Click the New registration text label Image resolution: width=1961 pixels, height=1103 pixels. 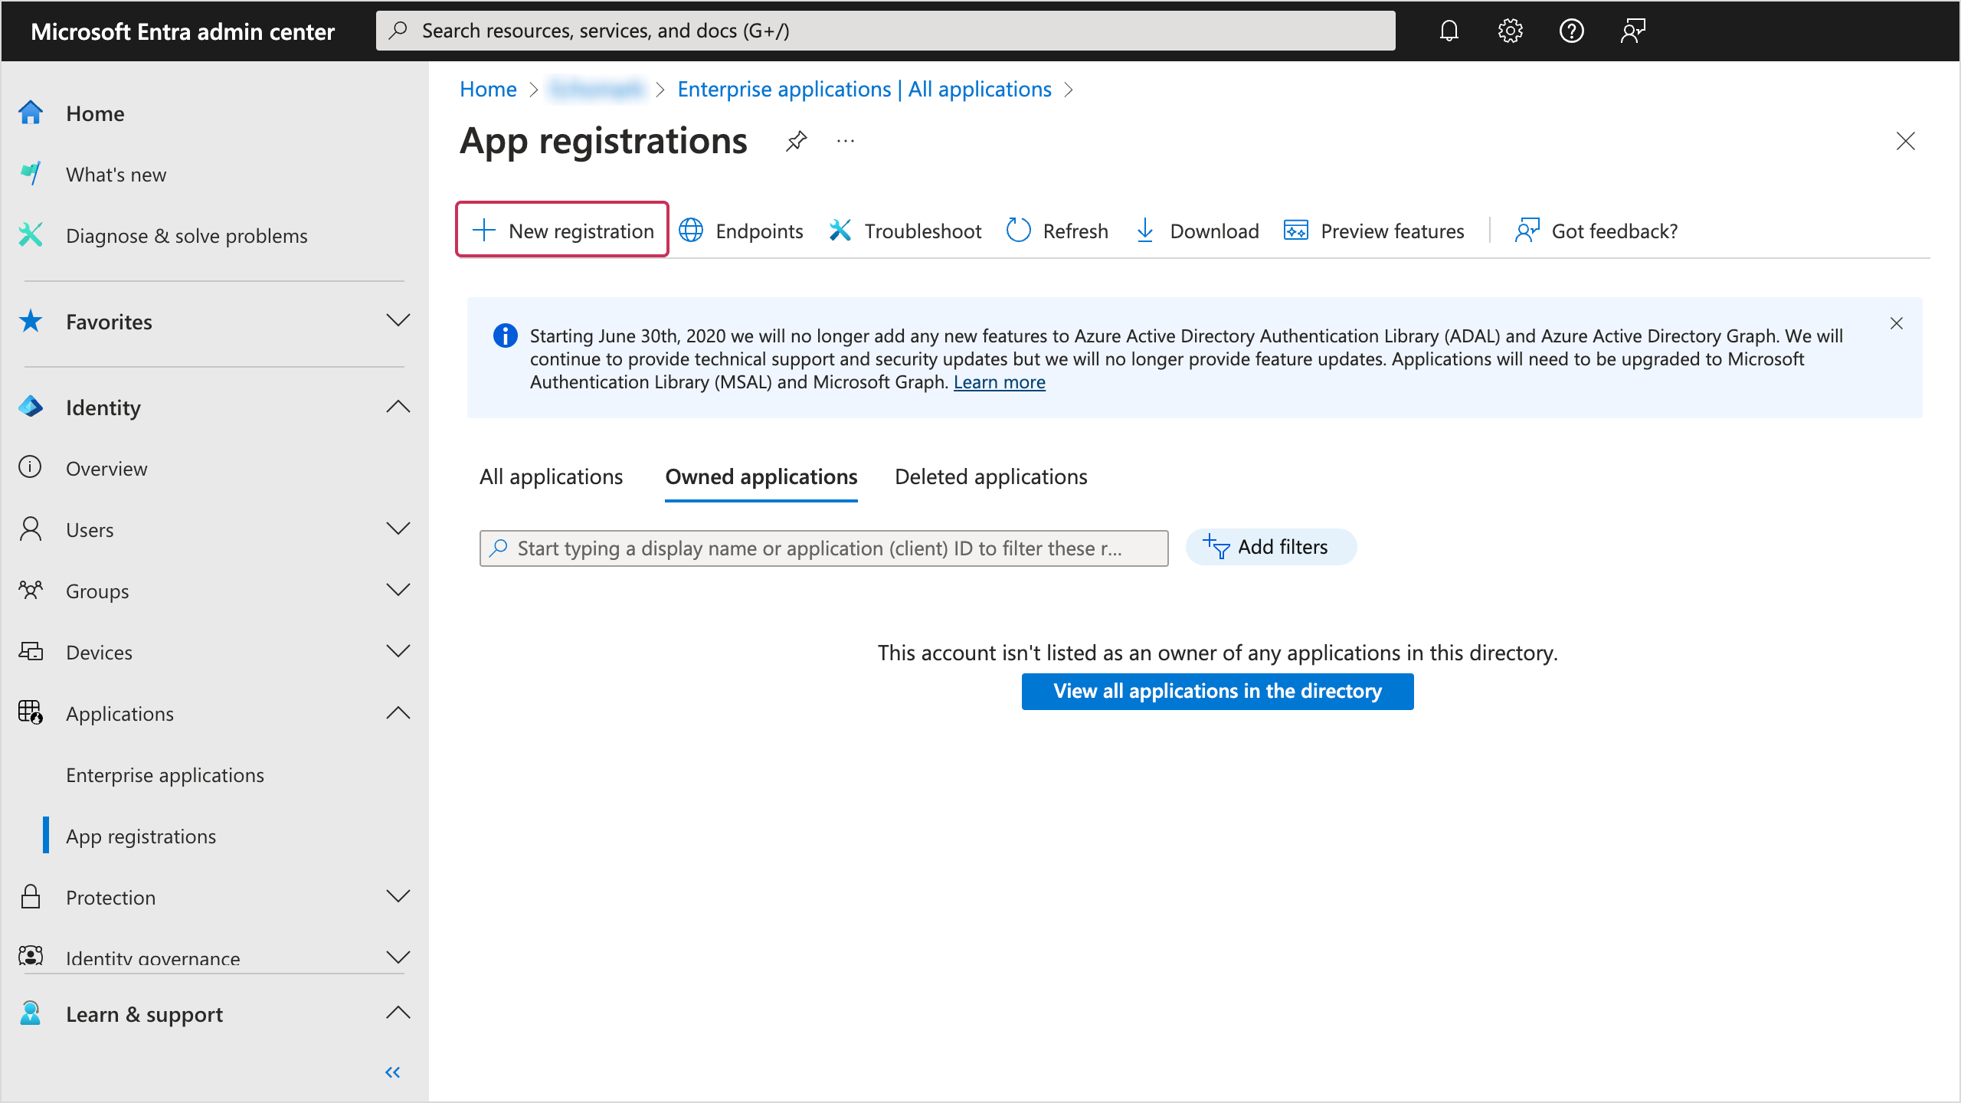point(581,231)
